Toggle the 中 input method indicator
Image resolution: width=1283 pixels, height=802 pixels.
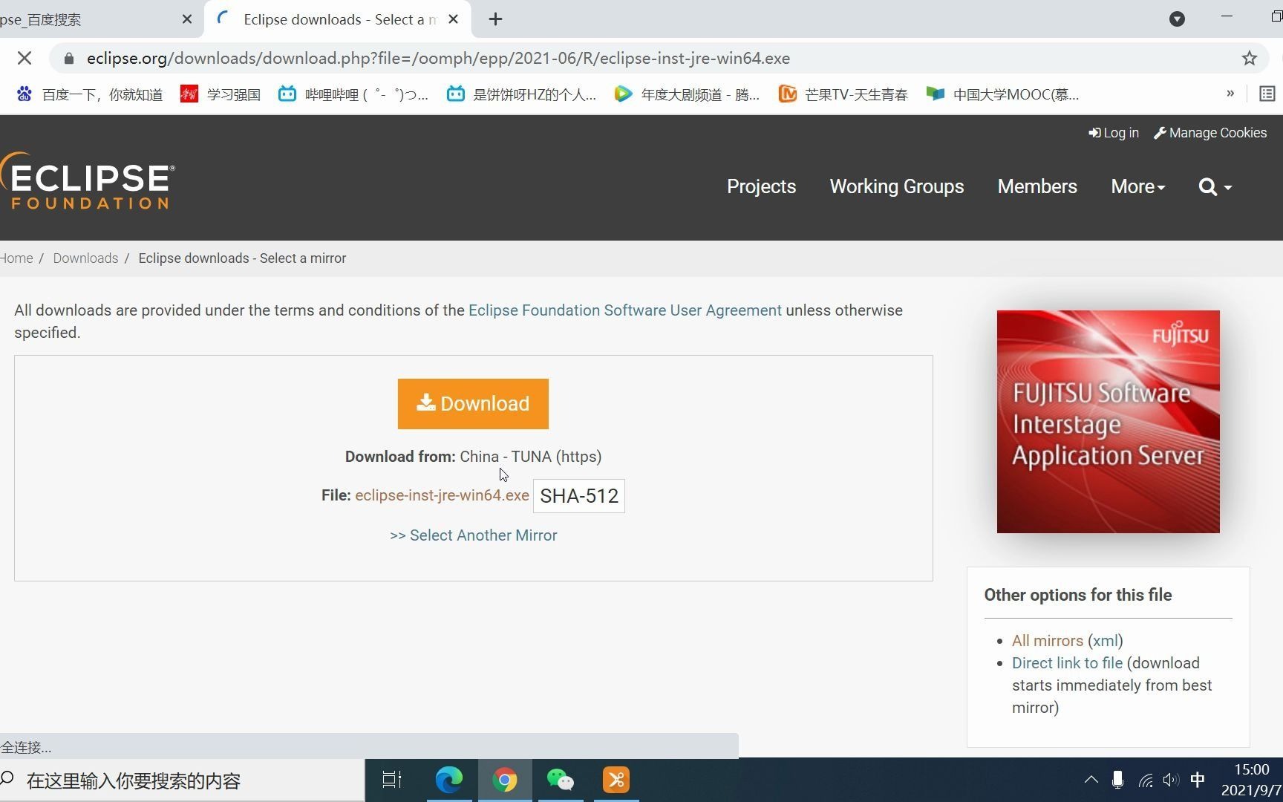click(x=1198, y=780)
